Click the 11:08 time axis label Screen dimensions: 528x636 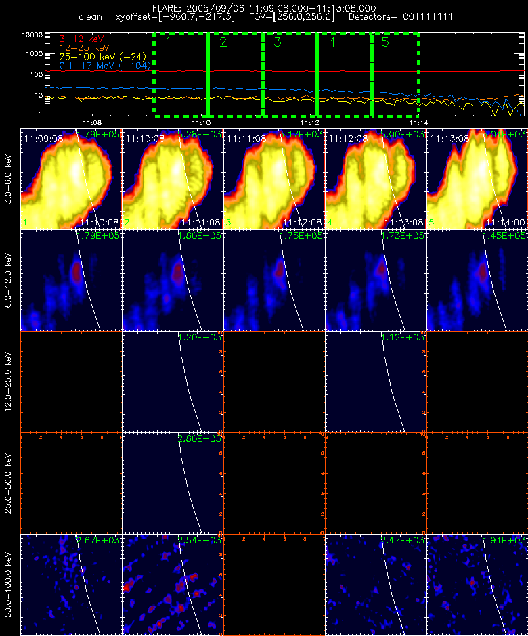92,122
